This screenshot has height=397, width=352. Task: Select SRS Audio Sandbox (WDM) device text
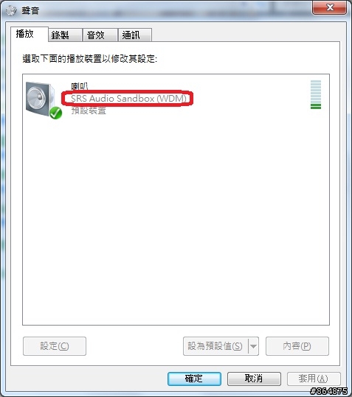point(129,98)
